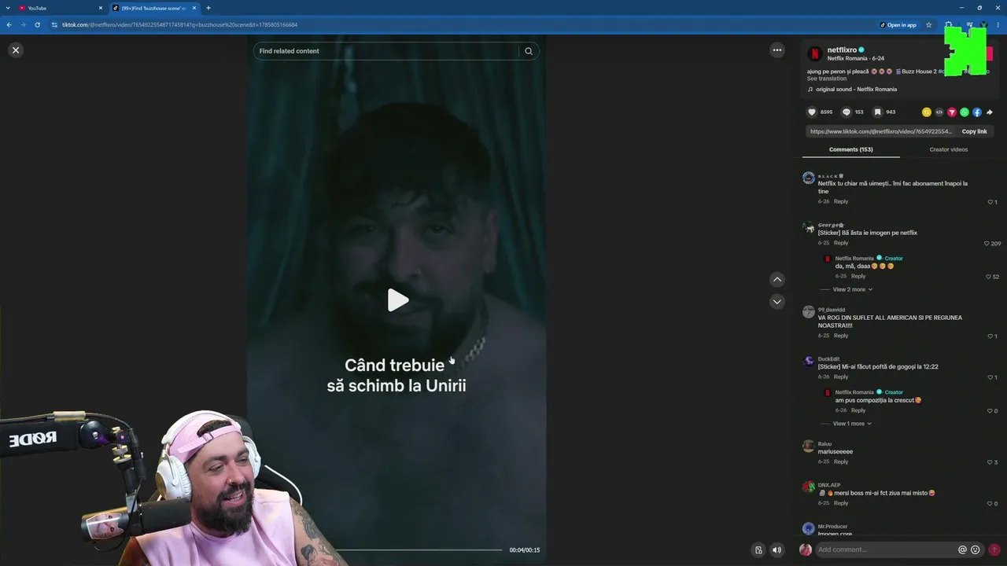Image resolution: width=1007 pixels, height=566 pixels.
Task: Toggle the auto-scroll icon
Action: [758, 550]
